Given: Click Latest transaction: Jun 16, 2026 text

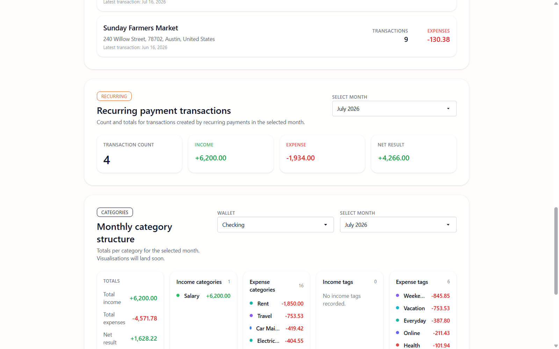Looking at the screenshot, I should [x=135, y=47].
